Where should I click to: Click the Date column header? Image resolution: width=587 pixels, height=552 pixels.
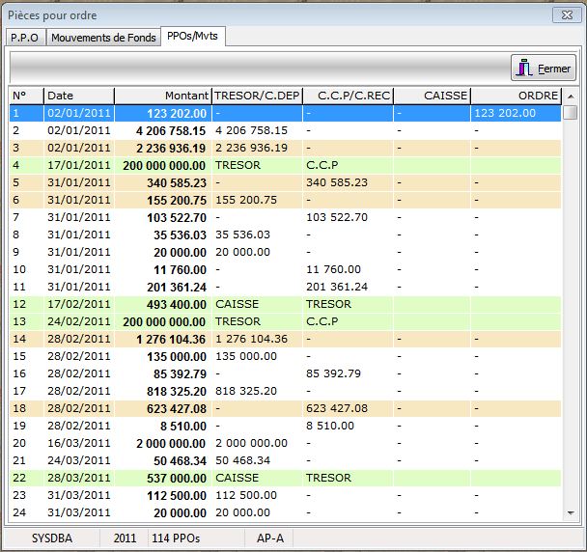pos(79,96)
